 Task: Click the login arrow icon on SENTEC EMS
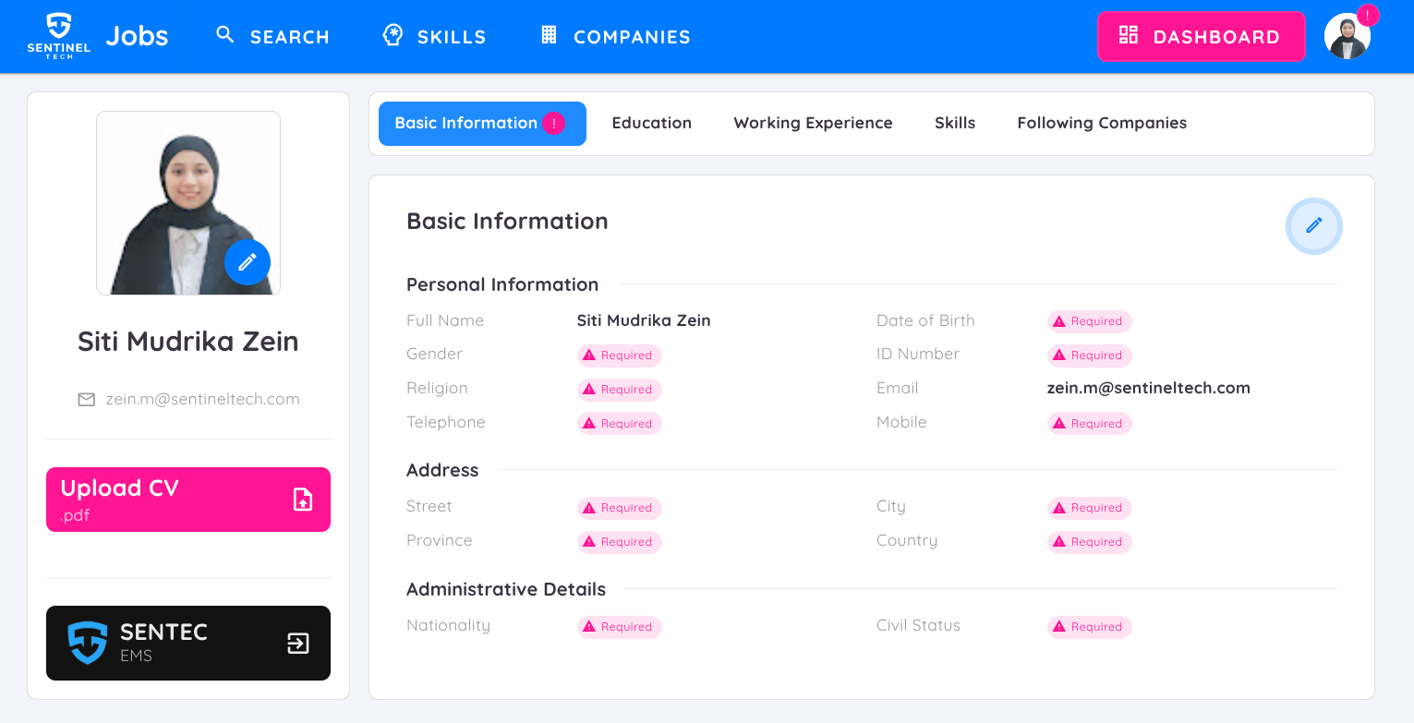click(x=297, y=643)
